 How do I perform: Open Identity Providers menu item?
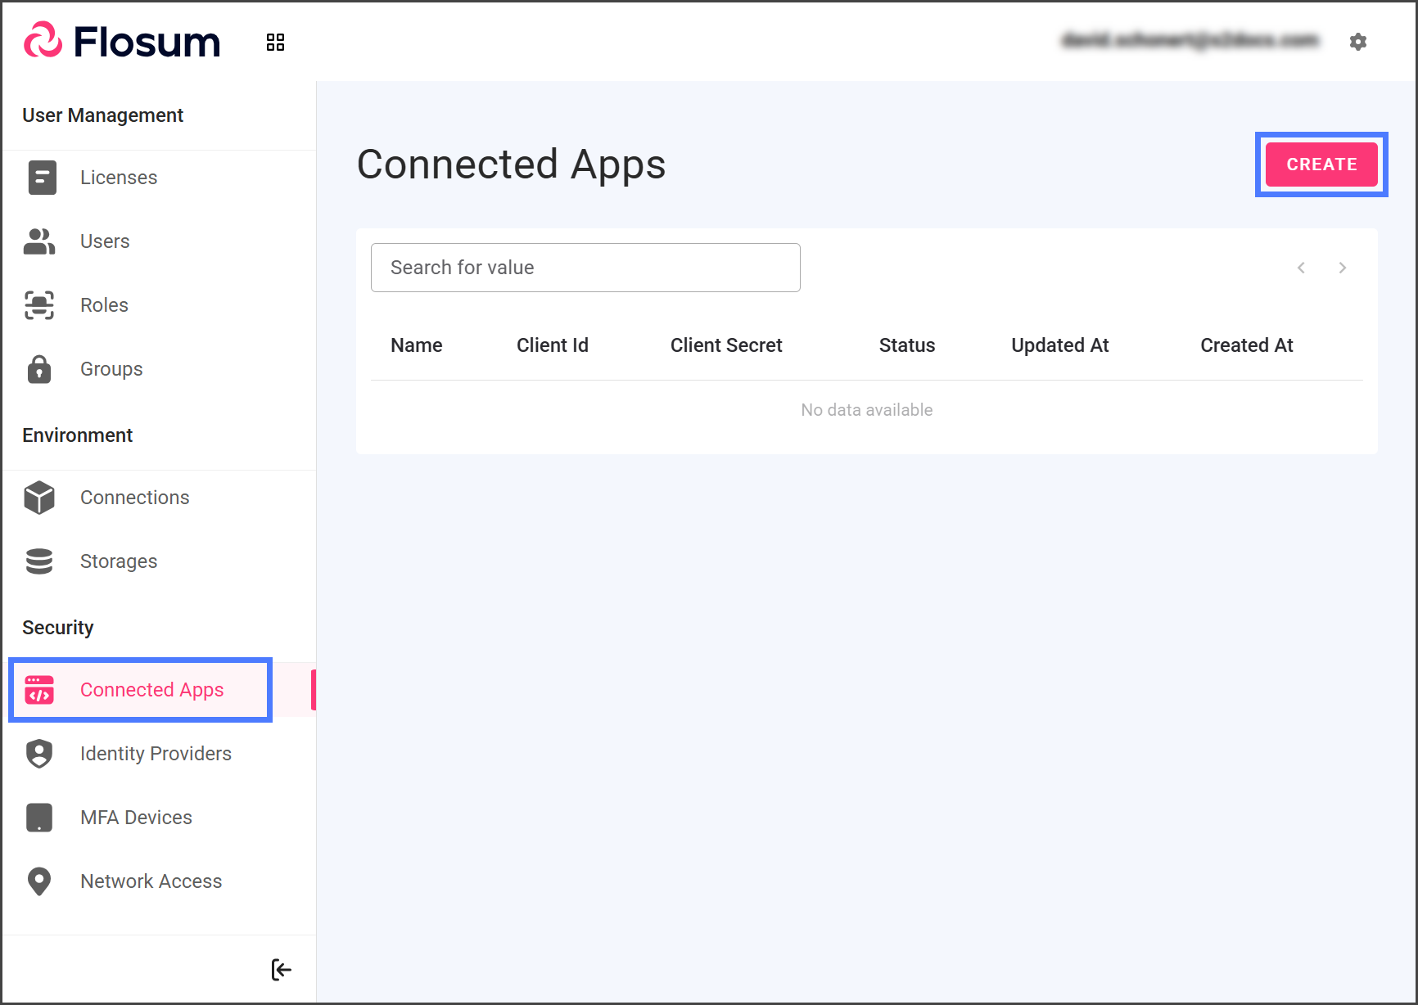[x=156, y=754]
